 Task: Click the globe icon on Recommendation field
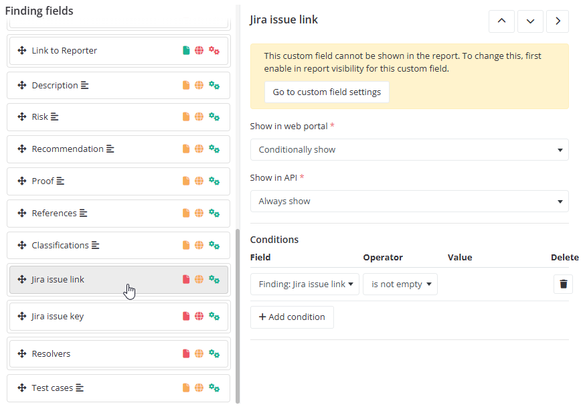coord(199,149)
